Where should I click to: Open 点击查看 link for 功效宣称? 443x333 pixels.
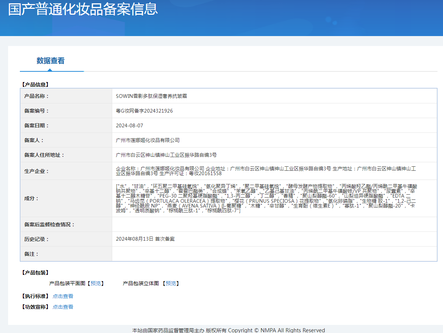[63, 307]
